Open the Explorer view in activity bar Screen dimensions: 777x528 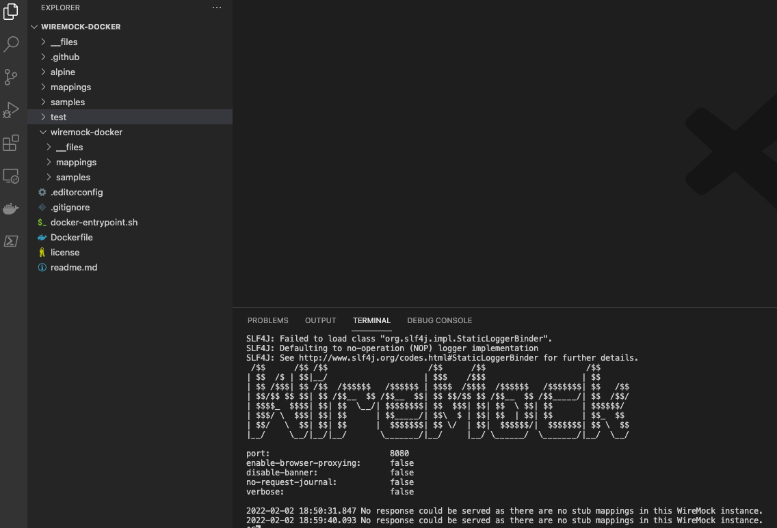tap(11, 11)
